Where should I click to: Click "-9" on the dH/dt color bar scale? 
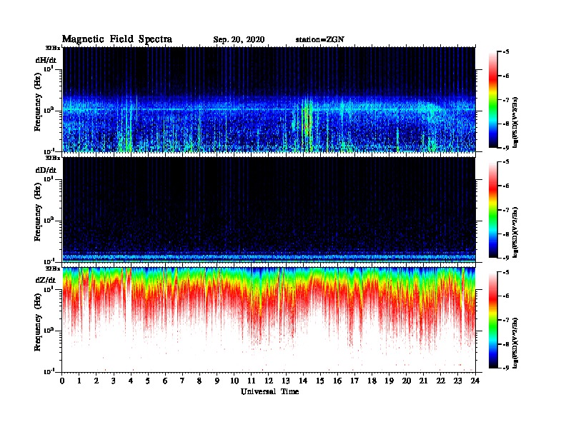tap(506, 148)
